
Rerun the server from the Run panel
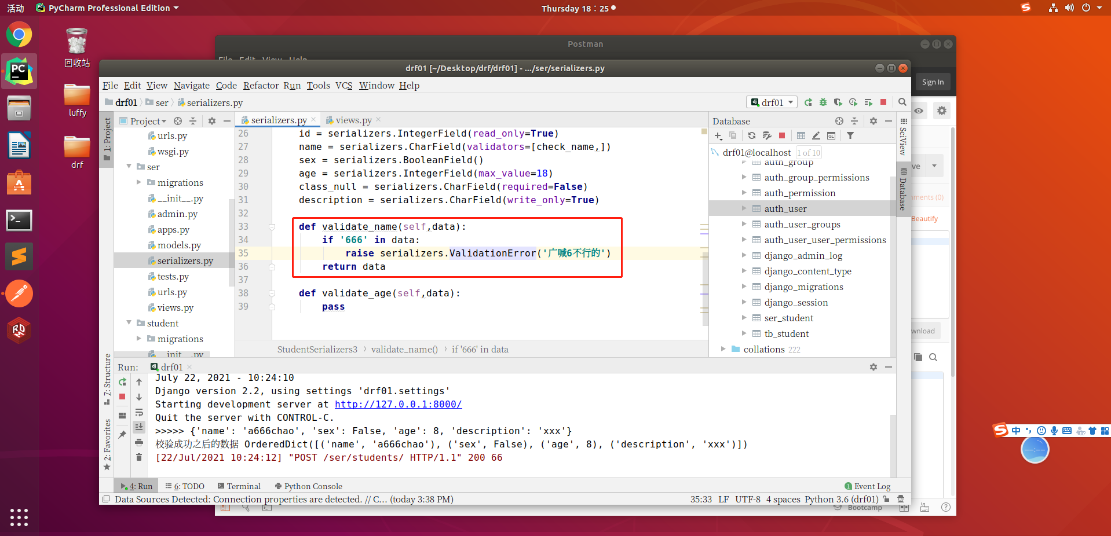coord(122,382)
